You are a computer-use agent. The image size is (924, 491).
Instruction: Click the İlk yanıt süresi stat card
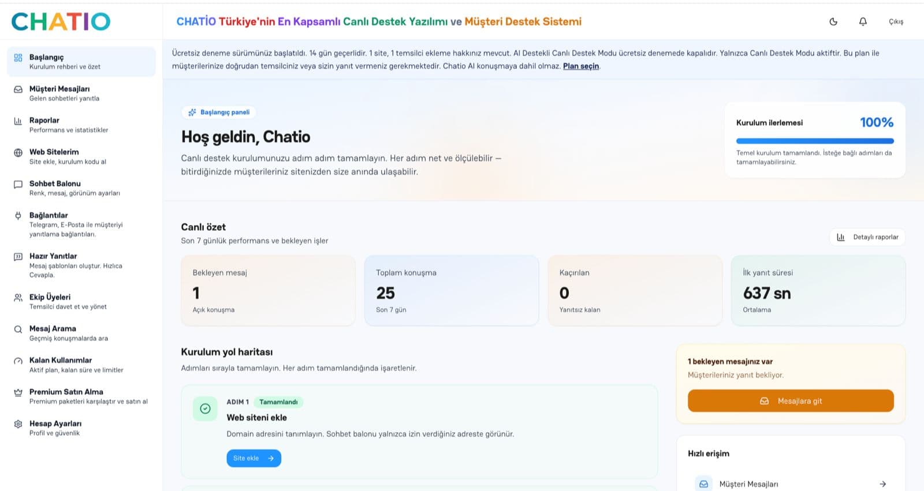pyautogui.click(x=818, y=291)
